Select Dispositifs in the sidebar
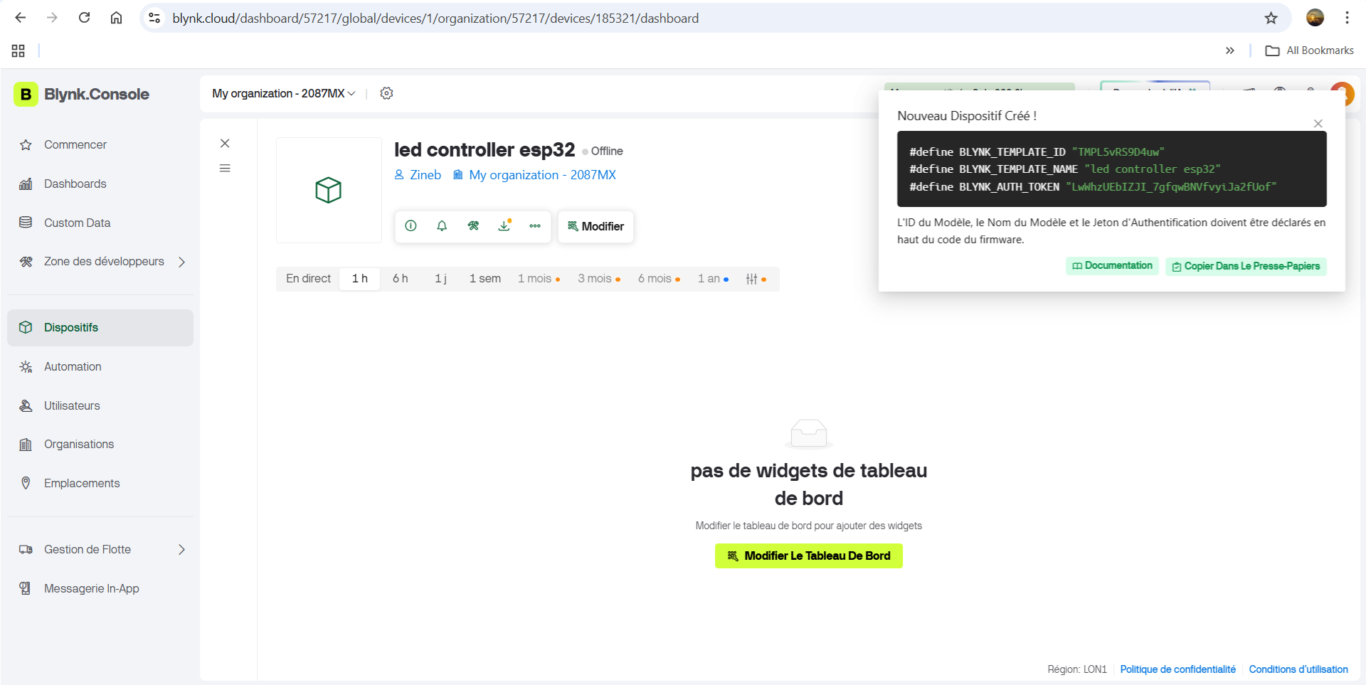 coord(100,327)
